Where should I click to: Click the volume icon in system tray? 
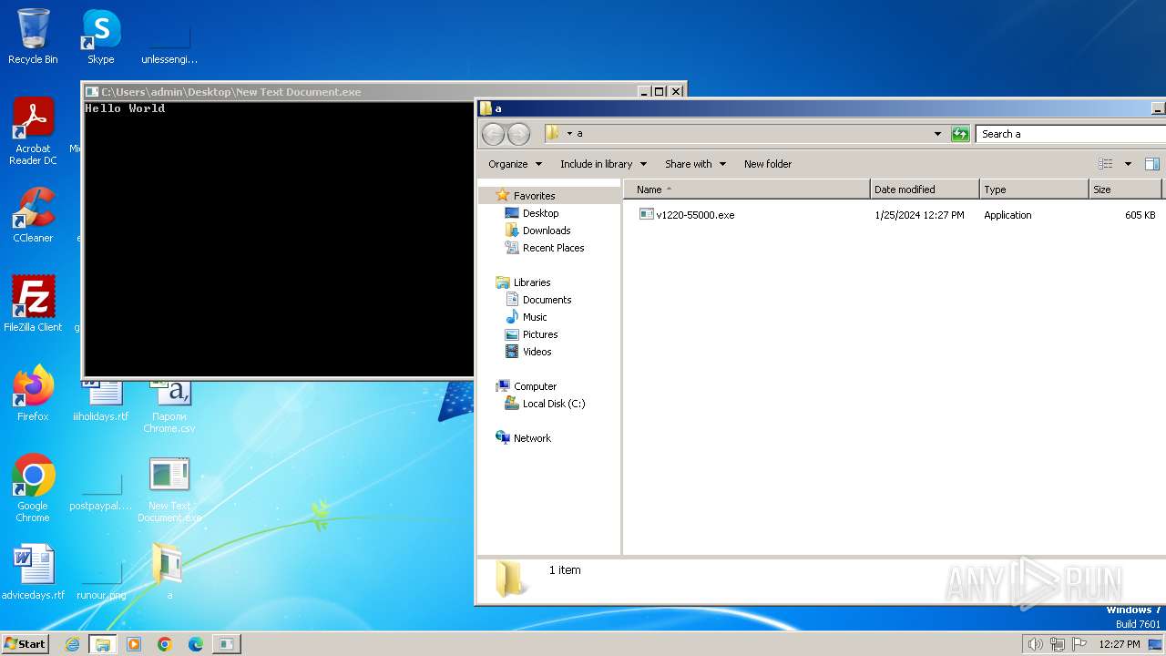[1035, 644]
